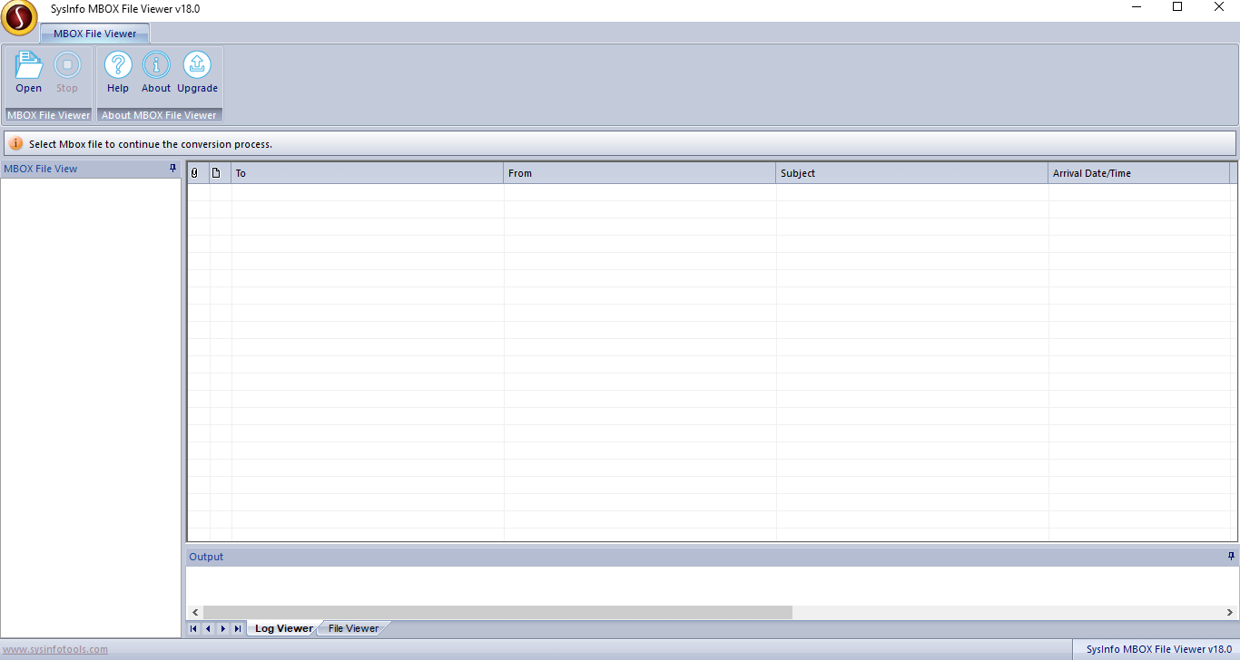The height and width of the screenshot is (660, 1240).
Task: Select the paperclip attachment column header
Action: tap(196, 172)
